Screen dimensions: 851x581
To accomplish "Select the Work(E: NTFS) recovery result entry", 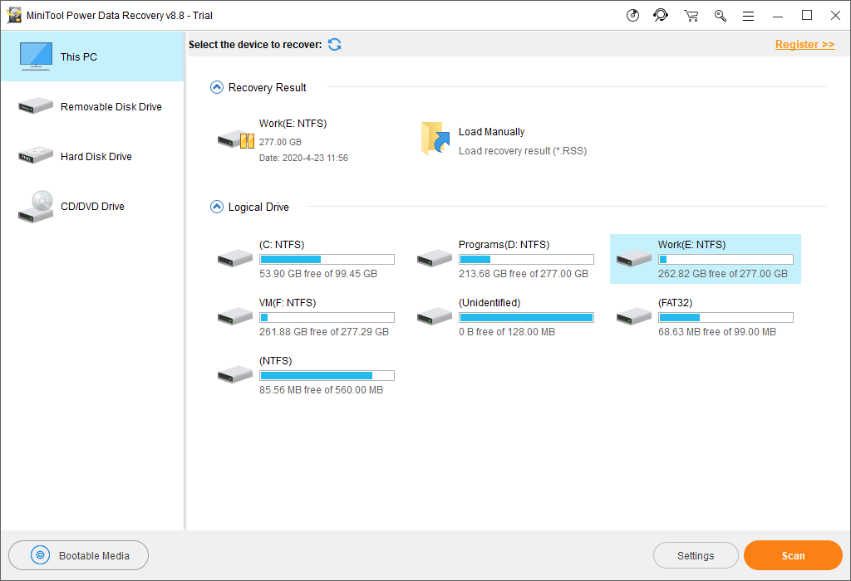I will coord(283,139).
